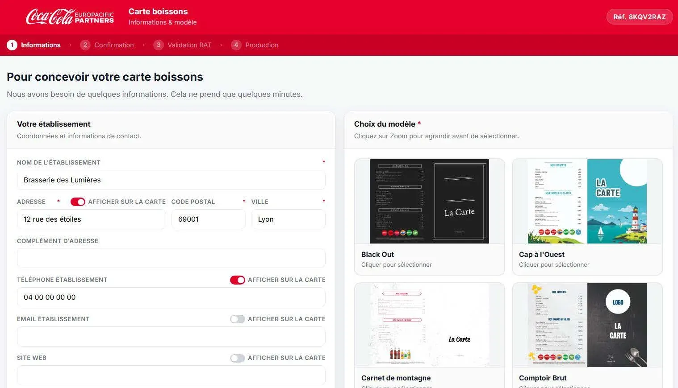Viewport: 678px width, 388px height.
Task: Click the Site web input field
Action: tap(171, 376)
